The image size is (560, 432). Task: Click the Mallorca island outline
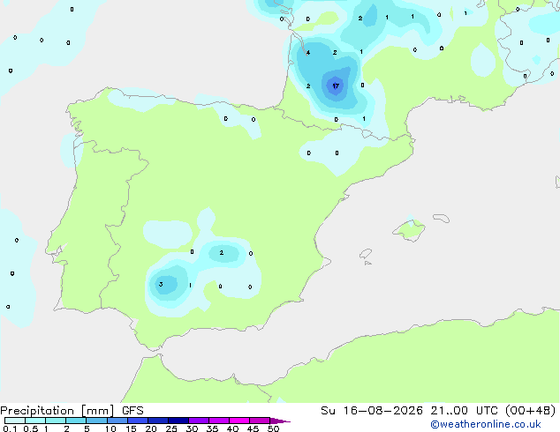409,231
